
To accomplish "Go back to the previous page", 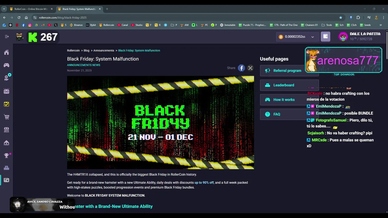I will tap(5, 18).
